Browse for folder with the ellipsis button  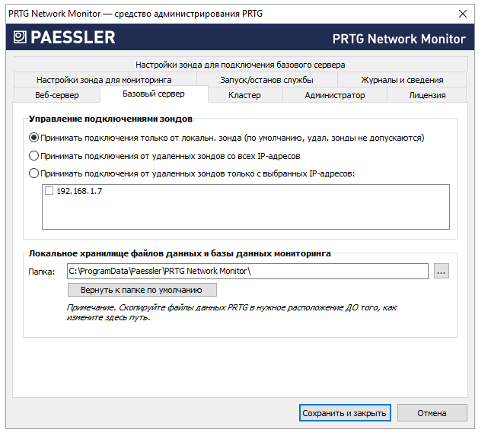coord(442,271)
